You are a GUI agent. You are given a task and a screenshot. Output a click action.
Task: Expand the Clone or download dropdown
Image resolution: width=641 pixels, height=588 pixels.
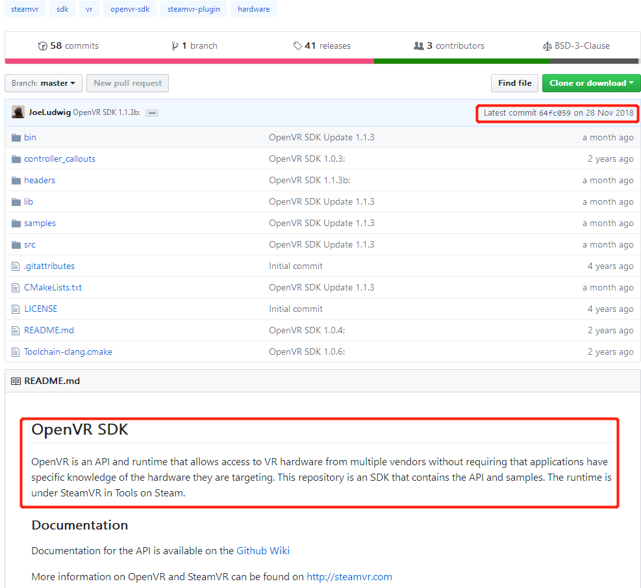point(592,83)
